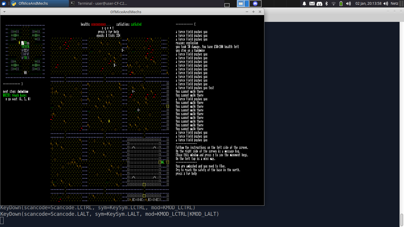Click the Netz label in the panel
The image size is (404, 227).
pos(395,4)
